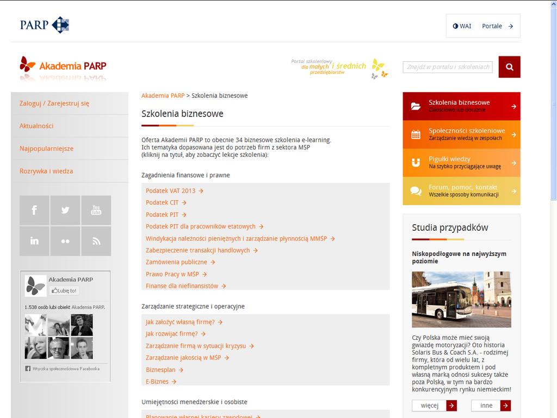Image resolution: width=557 pixels, height=418 pixels.
Task: Open Szkolenia biznesowe red tile
Action: pos(461,106)
